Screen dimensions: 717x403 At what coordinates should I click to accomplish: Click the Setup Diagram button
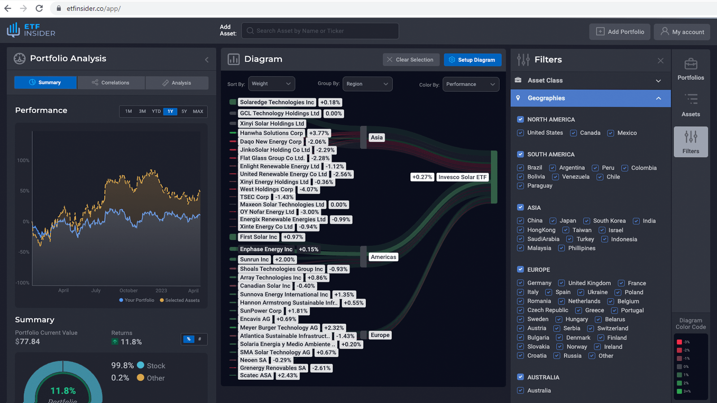[472, 60]
